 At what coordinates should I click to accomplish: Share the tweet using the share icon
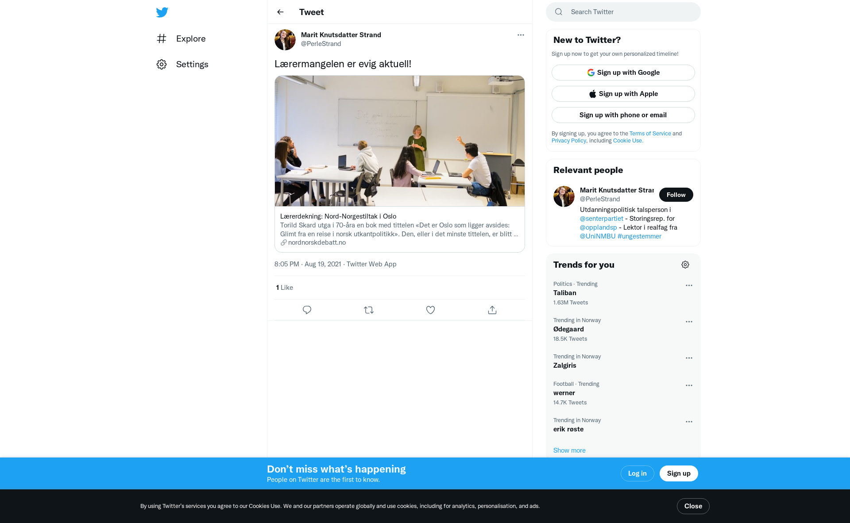tap(492, 310)
